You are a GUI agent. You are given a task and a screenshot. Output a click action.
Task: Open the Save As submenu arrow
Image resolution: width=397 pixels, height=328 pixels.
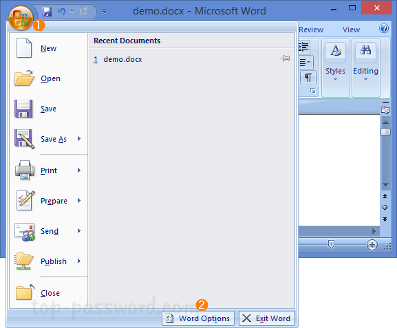[x=79, y=139]
